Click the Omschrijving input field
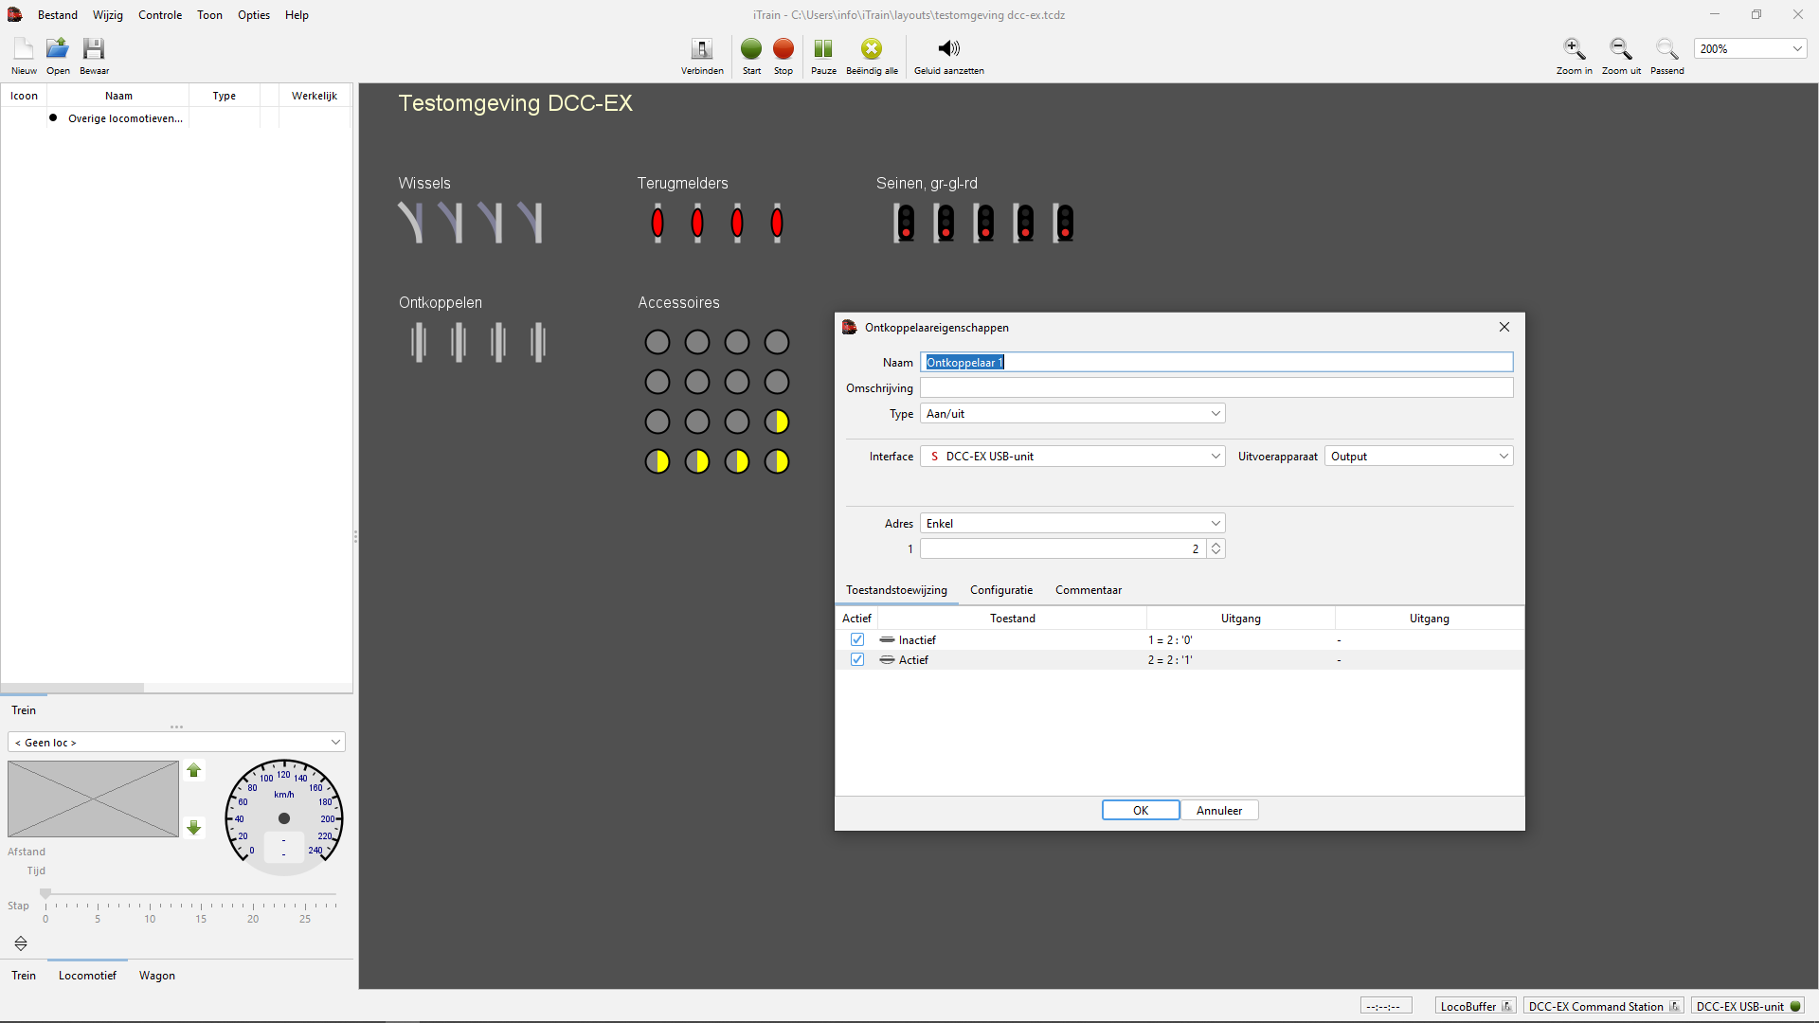This screenshot has height=1023, width=1819. 1216,388
